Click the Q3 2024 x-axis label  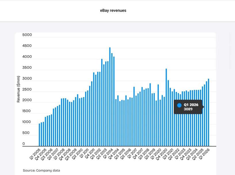pyautogui.click(x=192, y=154)
